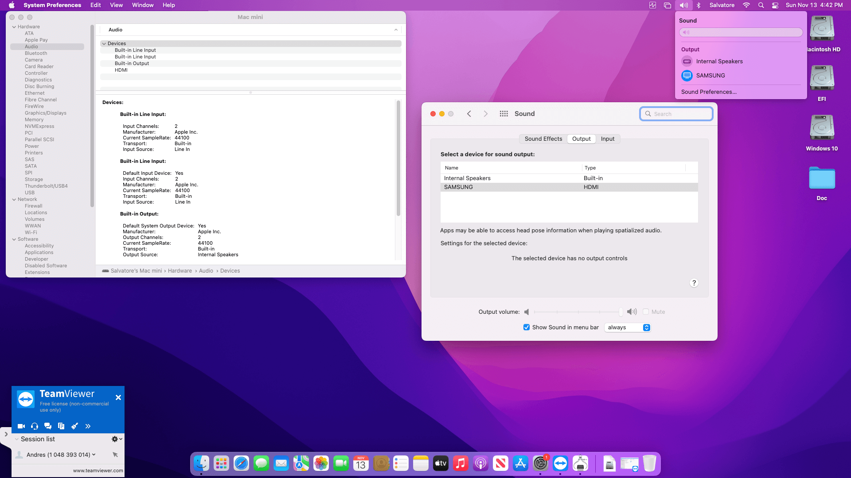Expand TeamViewer toolbar double-arrow icon

coord(88,426)
